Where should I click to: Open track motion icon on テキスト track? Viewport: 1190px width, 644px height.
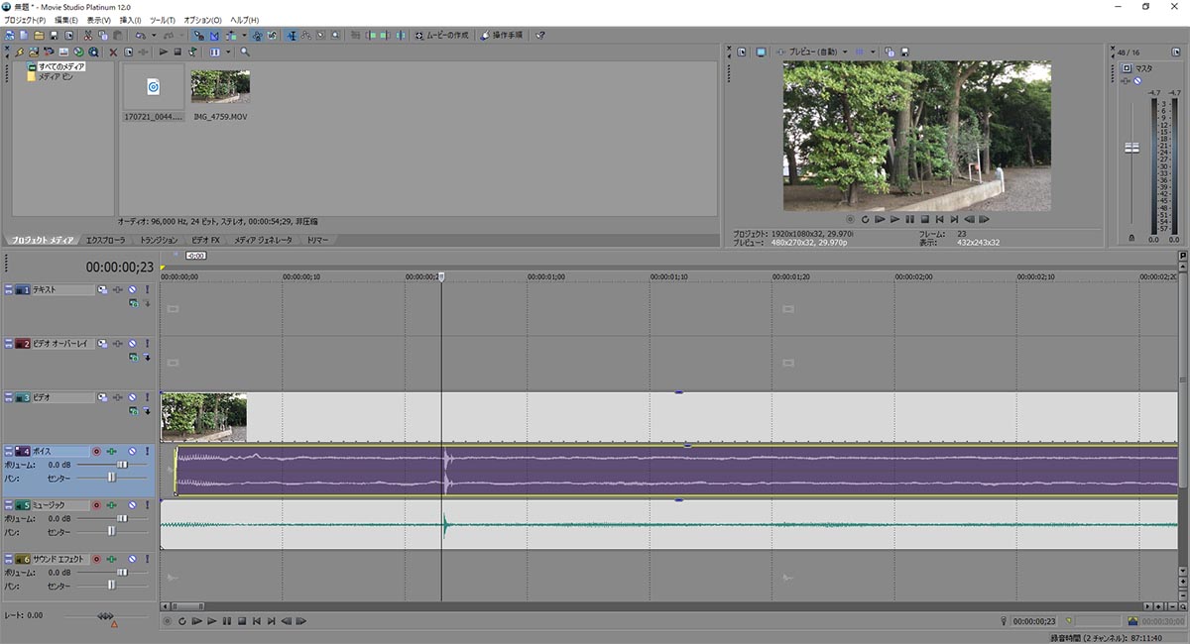click(x=101, y=289)
